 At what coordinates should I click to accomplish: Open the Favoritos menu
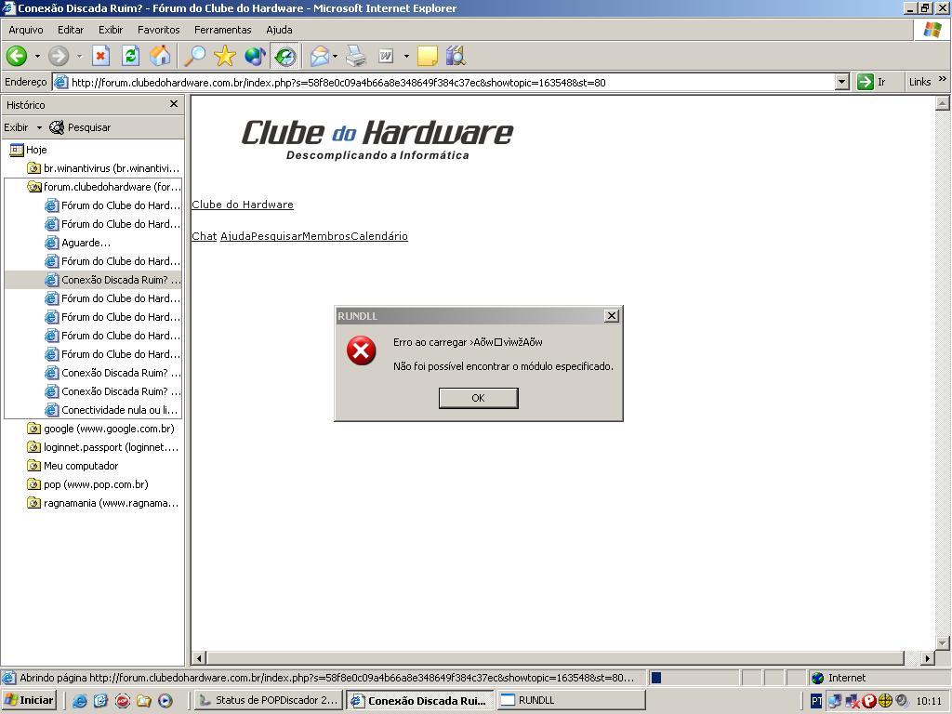coord(158,30)
